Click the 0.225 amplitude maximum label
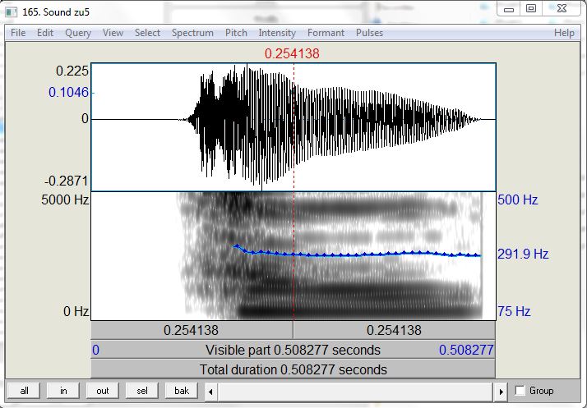The image size is (587, 408). click(x=72, y=71)
